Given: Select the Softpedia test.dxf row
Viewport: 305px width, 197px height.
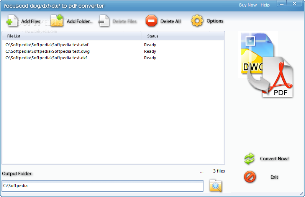Looking at the screenshot, I should (113, 58).
